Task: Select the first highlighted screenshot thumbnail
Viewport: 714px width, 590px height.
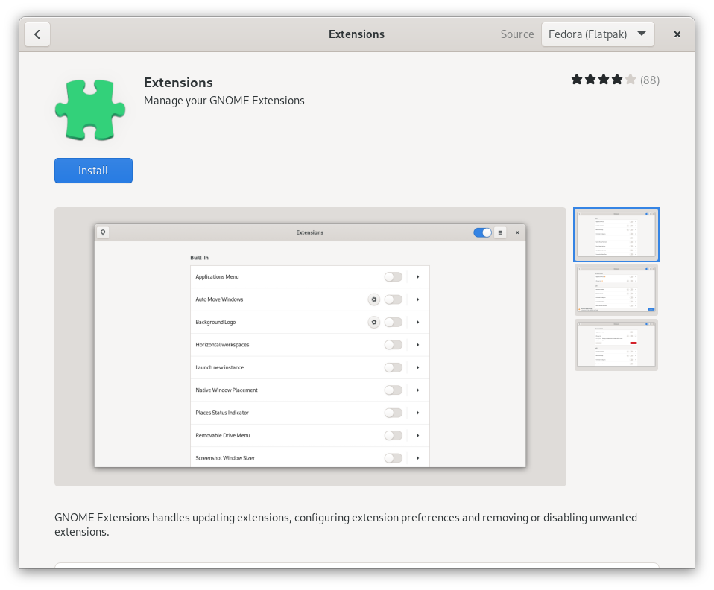Action: pyautogui.click(x=616, y=235)
